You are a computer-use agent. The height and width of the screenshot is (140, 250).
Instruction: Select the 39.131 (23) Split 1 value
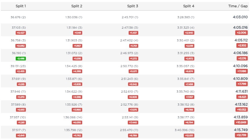click(18, 66)
